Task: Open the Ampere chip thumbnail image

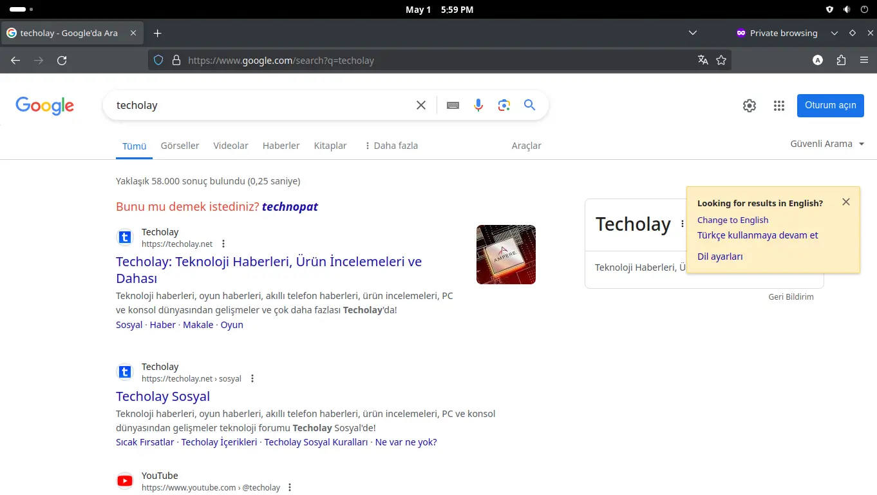Action: [x=506, y=255]
